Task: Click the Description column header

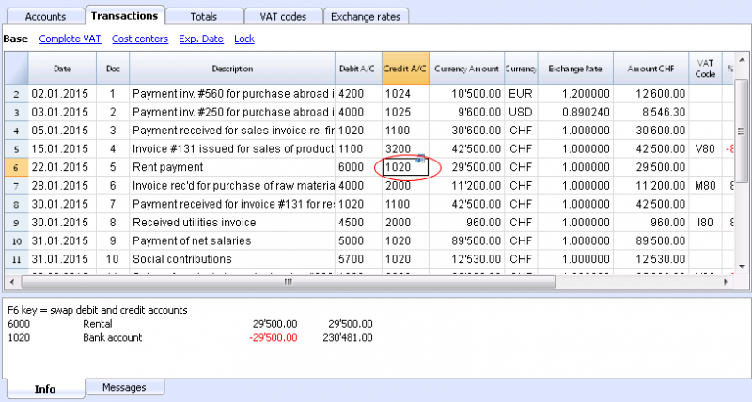Action: point(232,69)
